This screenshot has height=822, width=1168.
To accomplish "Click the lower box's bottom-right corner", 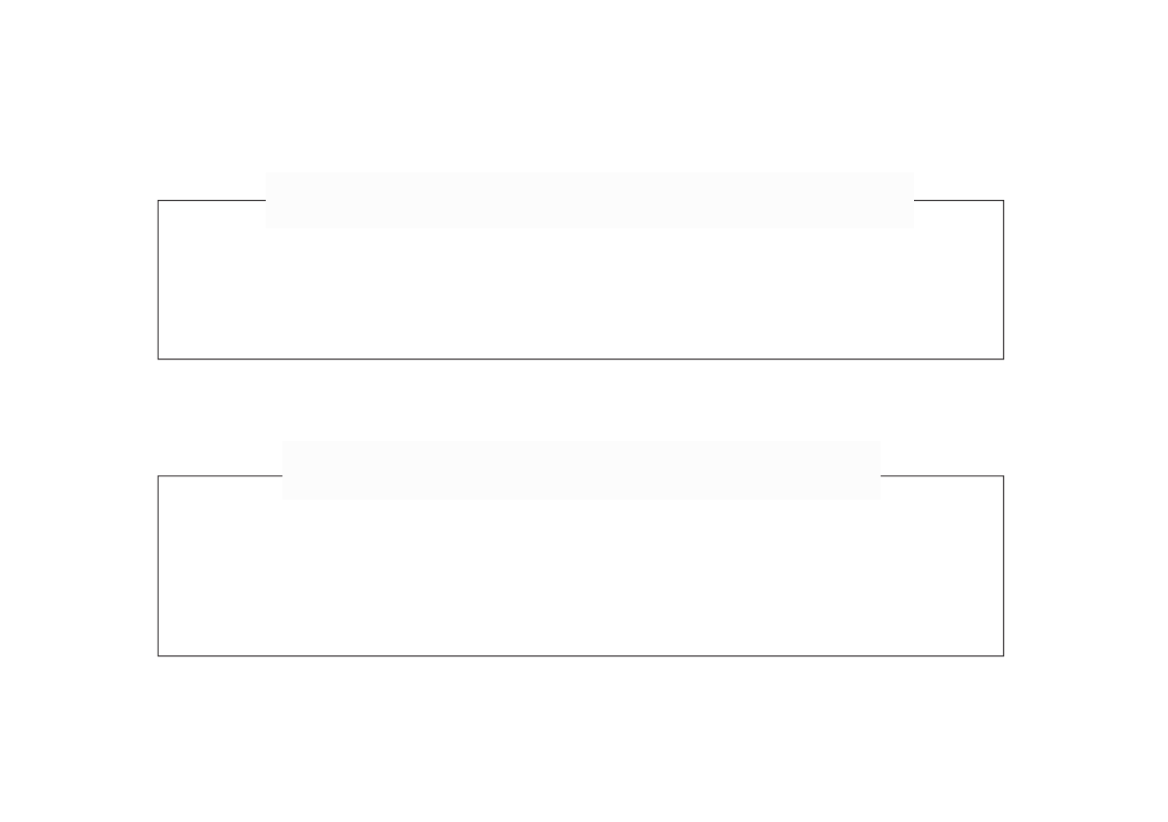I will tap(1003, 655).
